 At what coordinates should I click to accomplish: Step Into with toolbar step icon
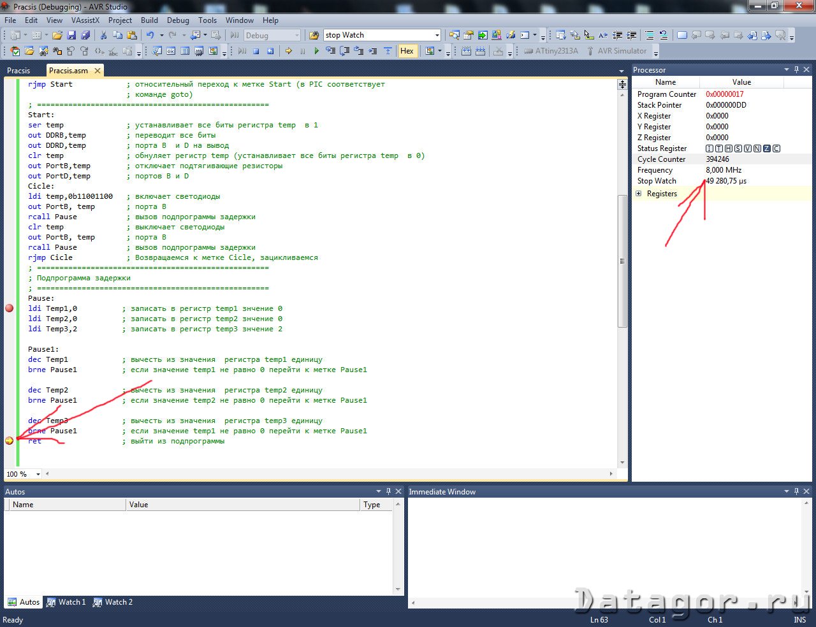click(331, 51)
